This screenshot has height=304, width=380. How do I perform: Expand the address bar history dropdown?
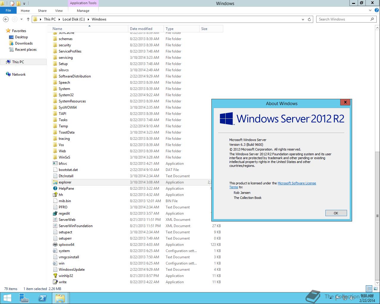(303, 19)
